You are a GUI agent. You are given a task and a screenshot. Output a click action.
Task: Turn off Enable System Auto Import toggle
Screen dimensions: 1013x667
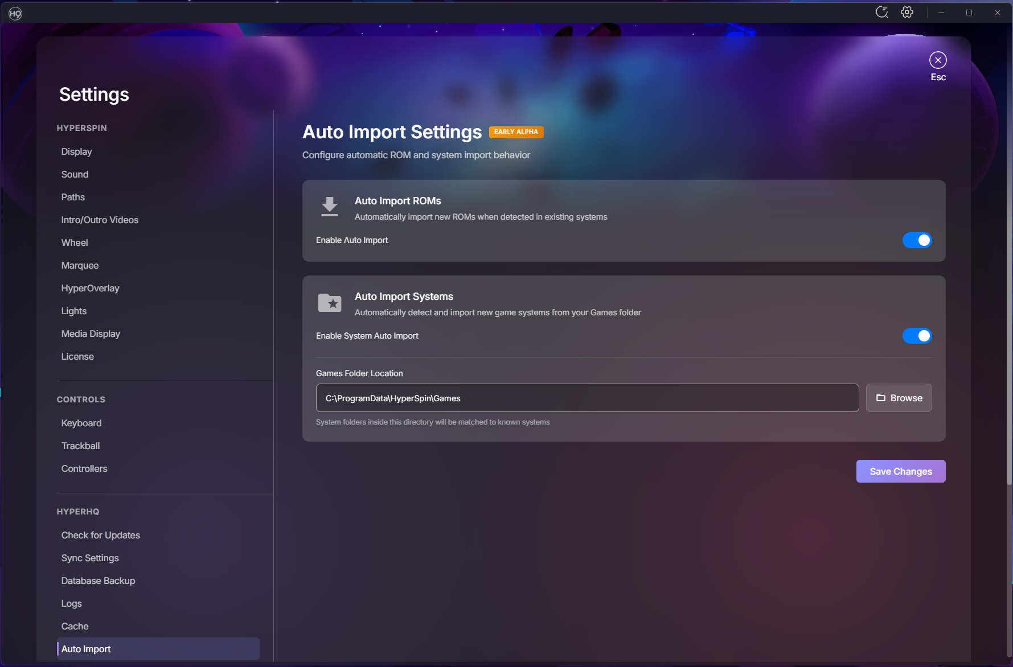[x=917, y=336]
